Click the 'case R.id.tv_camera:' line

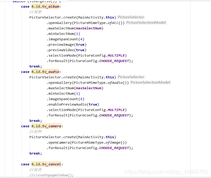tap(42, 126)
